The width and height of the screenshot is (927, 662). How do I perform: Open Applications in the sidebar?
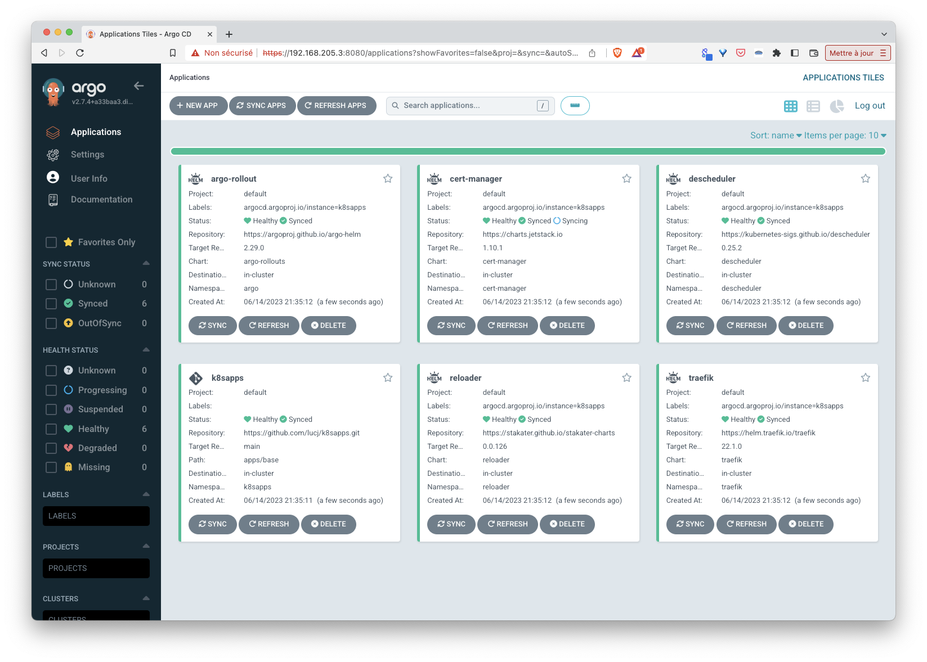click(96, 132)
